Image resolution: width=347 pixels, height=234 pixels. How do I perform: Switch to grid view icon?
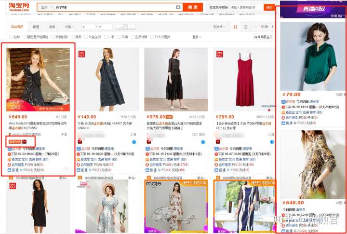click(x=235, y=27)
